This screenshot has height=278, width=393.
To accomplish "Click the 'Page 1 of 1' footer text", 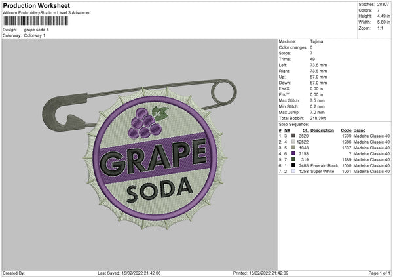I will point(379,273).
